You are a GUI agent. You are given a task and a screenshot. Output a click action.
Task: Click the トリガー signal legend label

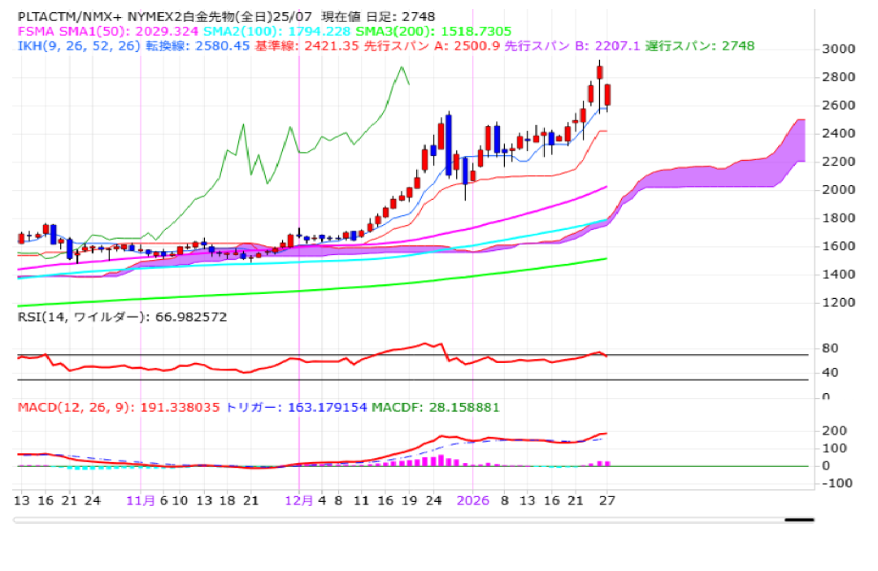[x=296, y=407]
